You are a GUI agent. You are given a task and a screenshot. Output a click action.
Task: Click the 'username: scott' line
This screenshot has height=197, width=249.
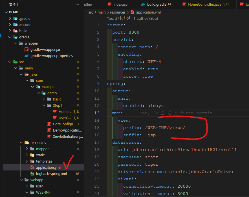click(138, 157)
